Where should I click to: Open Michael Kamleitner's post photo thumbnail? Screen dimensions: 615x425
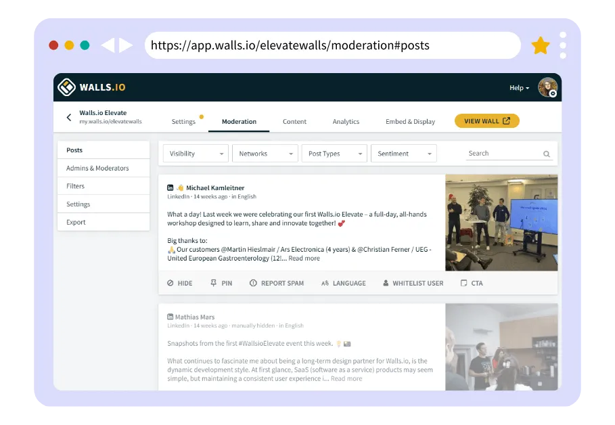(x=501, y=223)
